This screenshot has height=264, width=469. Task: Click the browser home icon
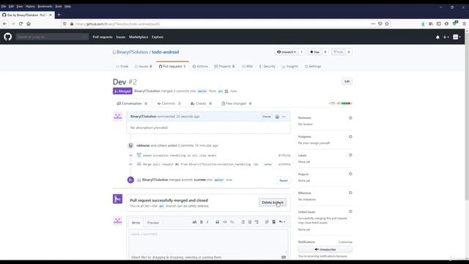coord(29,23)
